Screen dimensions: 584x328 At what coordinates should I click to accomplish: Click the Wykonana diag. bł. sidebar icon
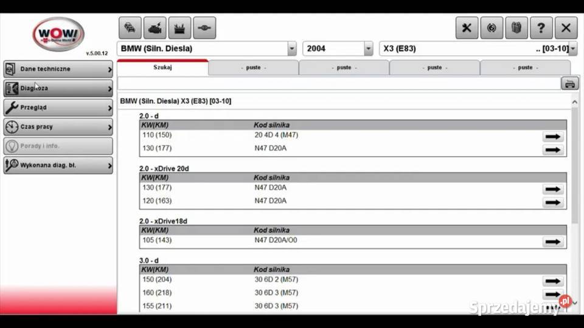[12, 165]
